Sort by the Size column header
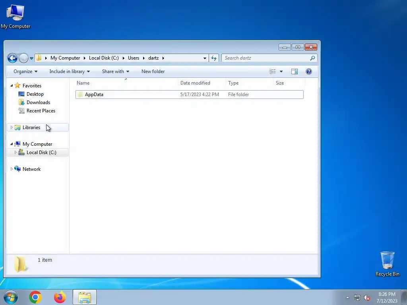Viewport: 407px width, 305px height. coord(289,83)
